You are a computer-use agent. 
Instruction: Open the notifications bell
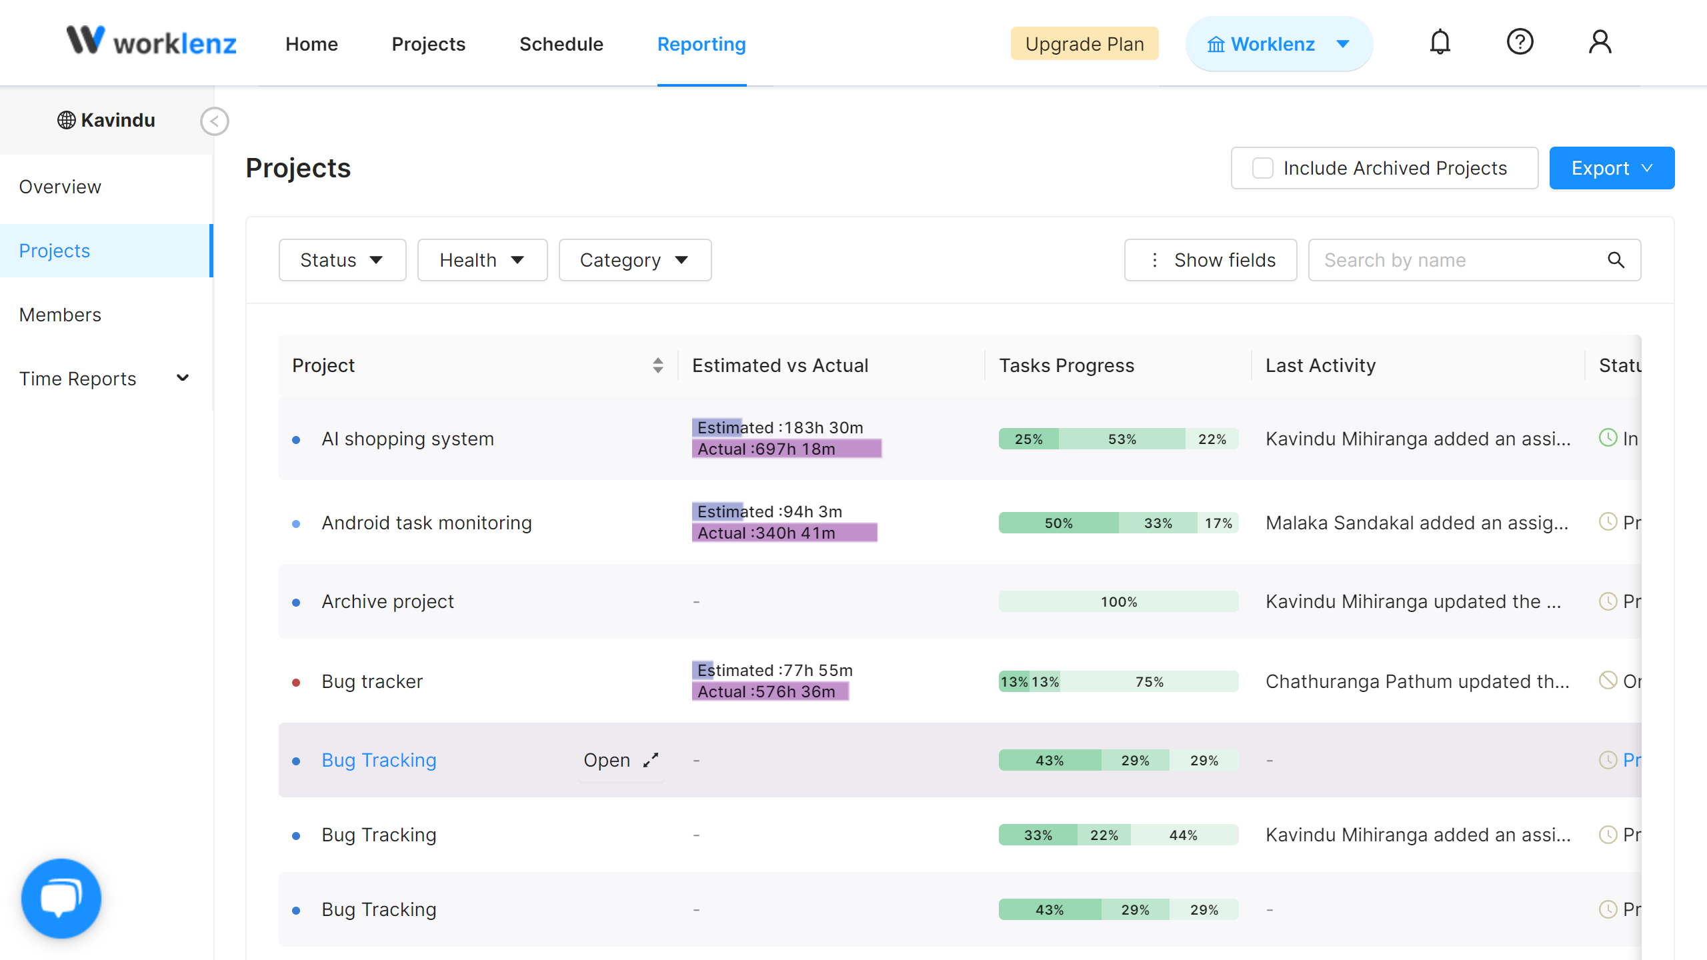pyautogui.click(x=1440, y=43)
